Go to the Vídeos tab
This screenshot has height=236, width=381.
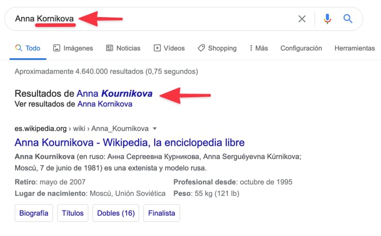click(169, 48)
